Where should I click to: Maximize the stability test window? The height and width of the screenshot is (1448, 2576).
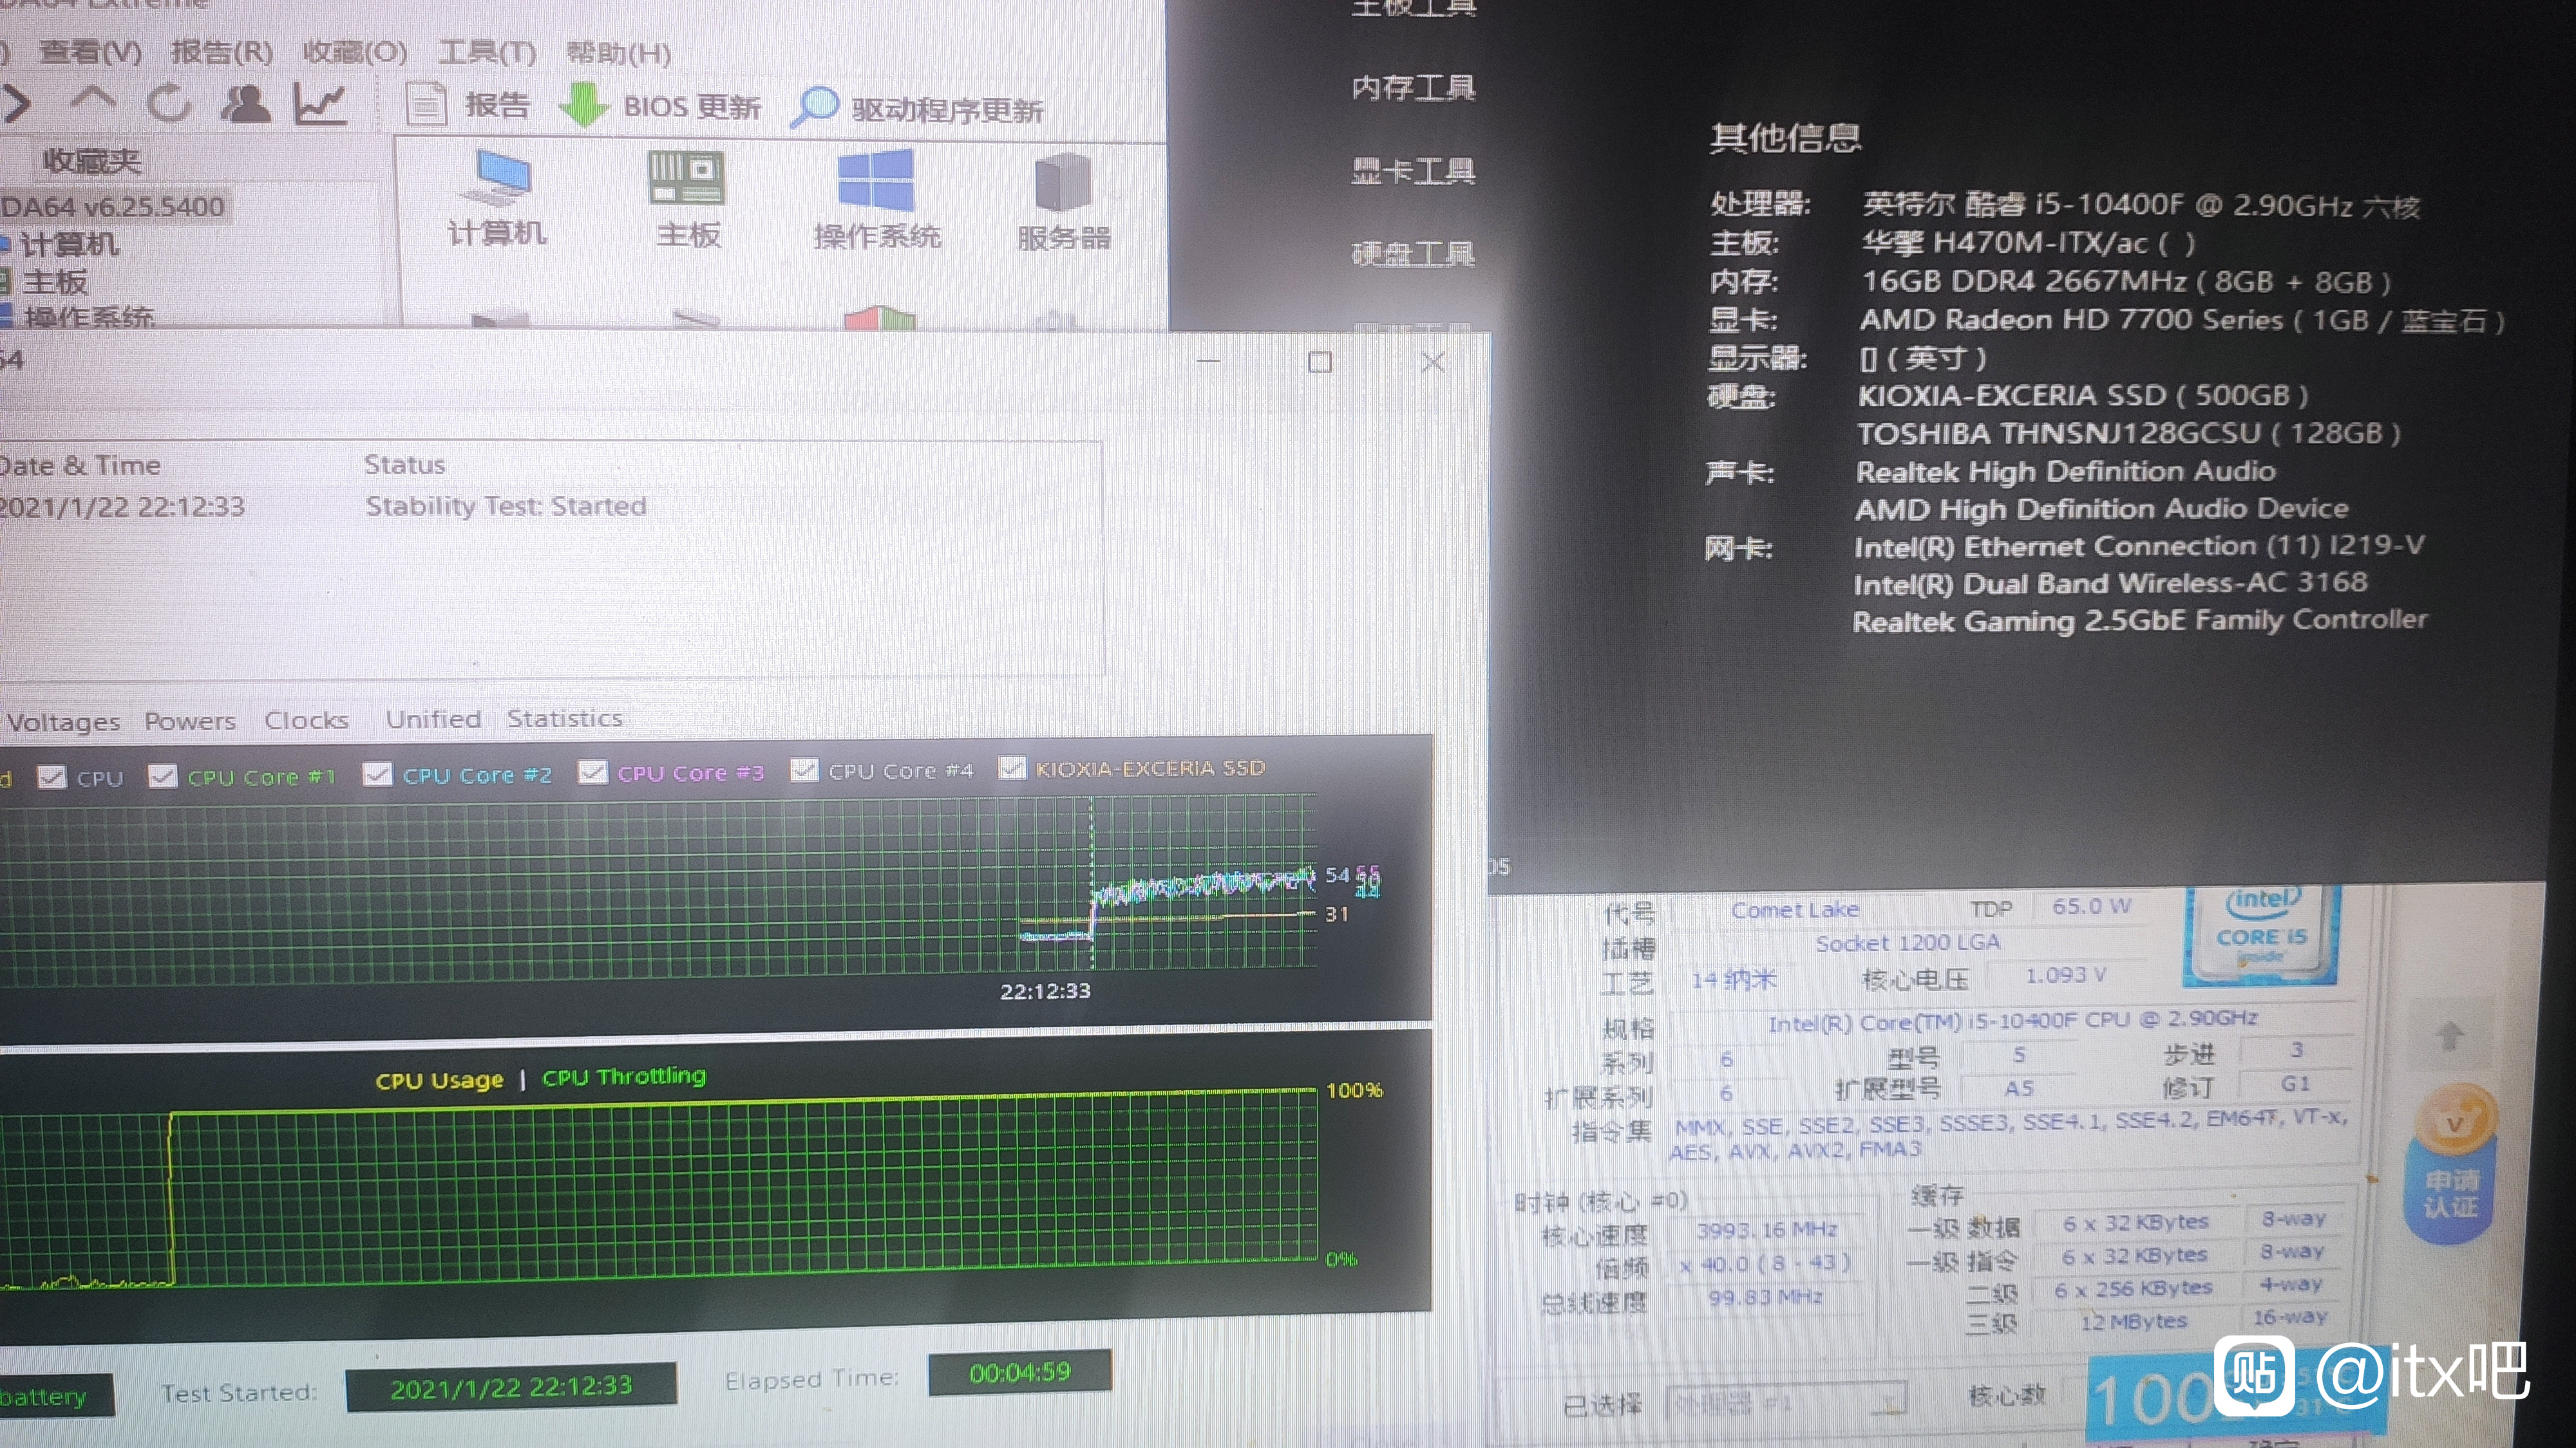[1320, 362]
